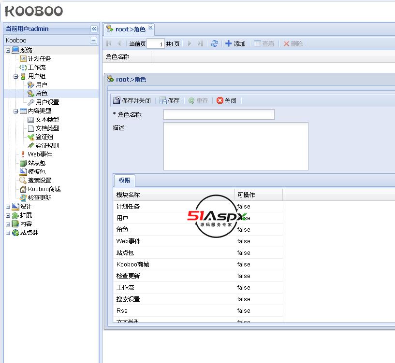The width and height of the screenshot is (395, 363).
Task: Go to first page of list
Action: tap(109, 43)
